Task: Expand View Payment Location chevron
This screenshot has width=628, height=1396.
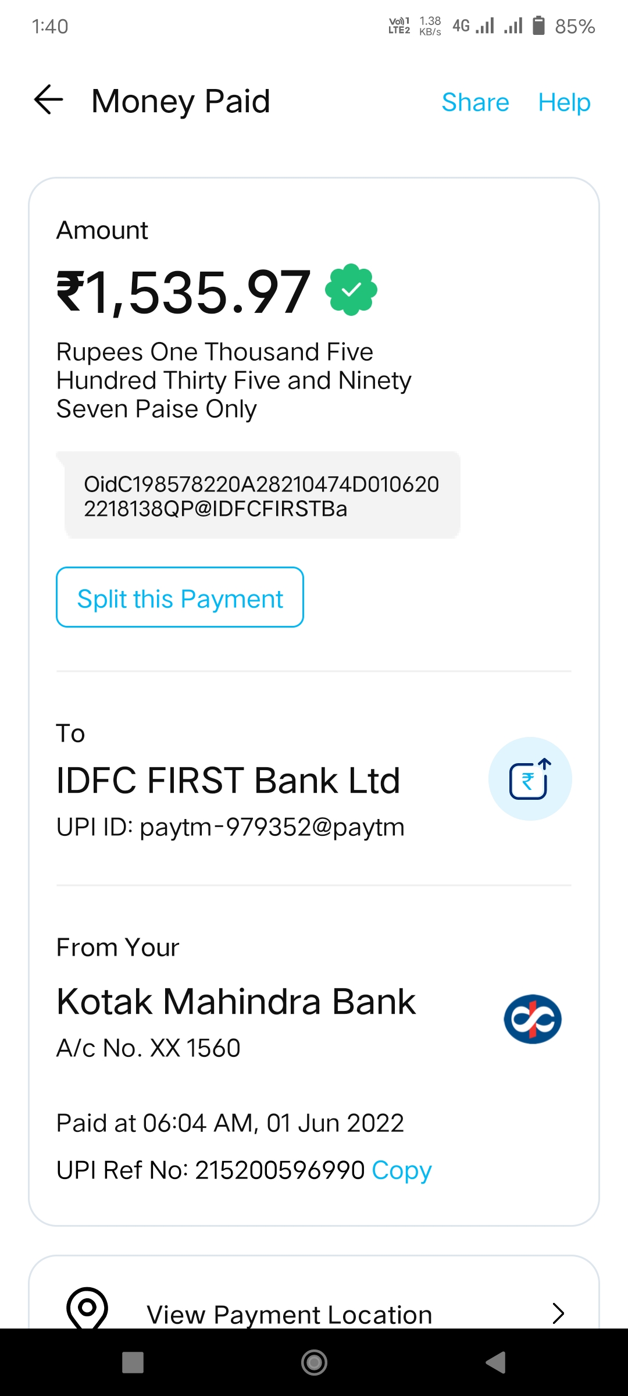Action: coord(558,1313)
